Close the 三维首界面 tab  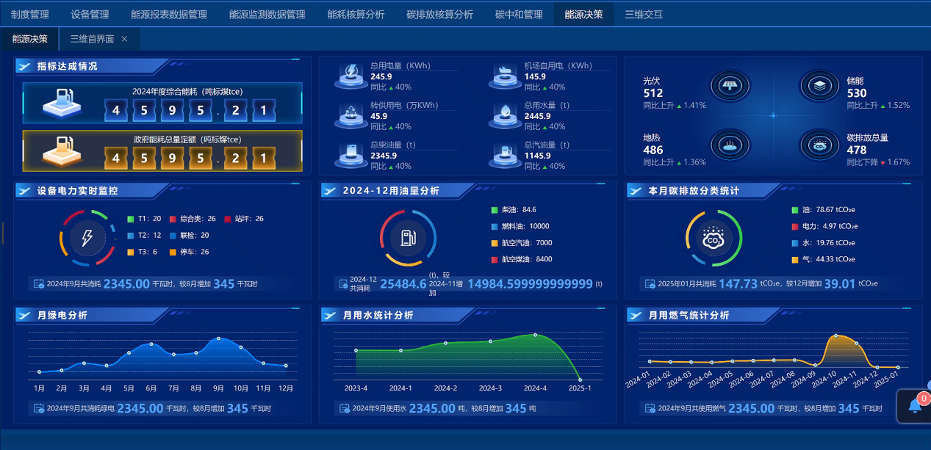pyautogui.click(x=124, y=39)
